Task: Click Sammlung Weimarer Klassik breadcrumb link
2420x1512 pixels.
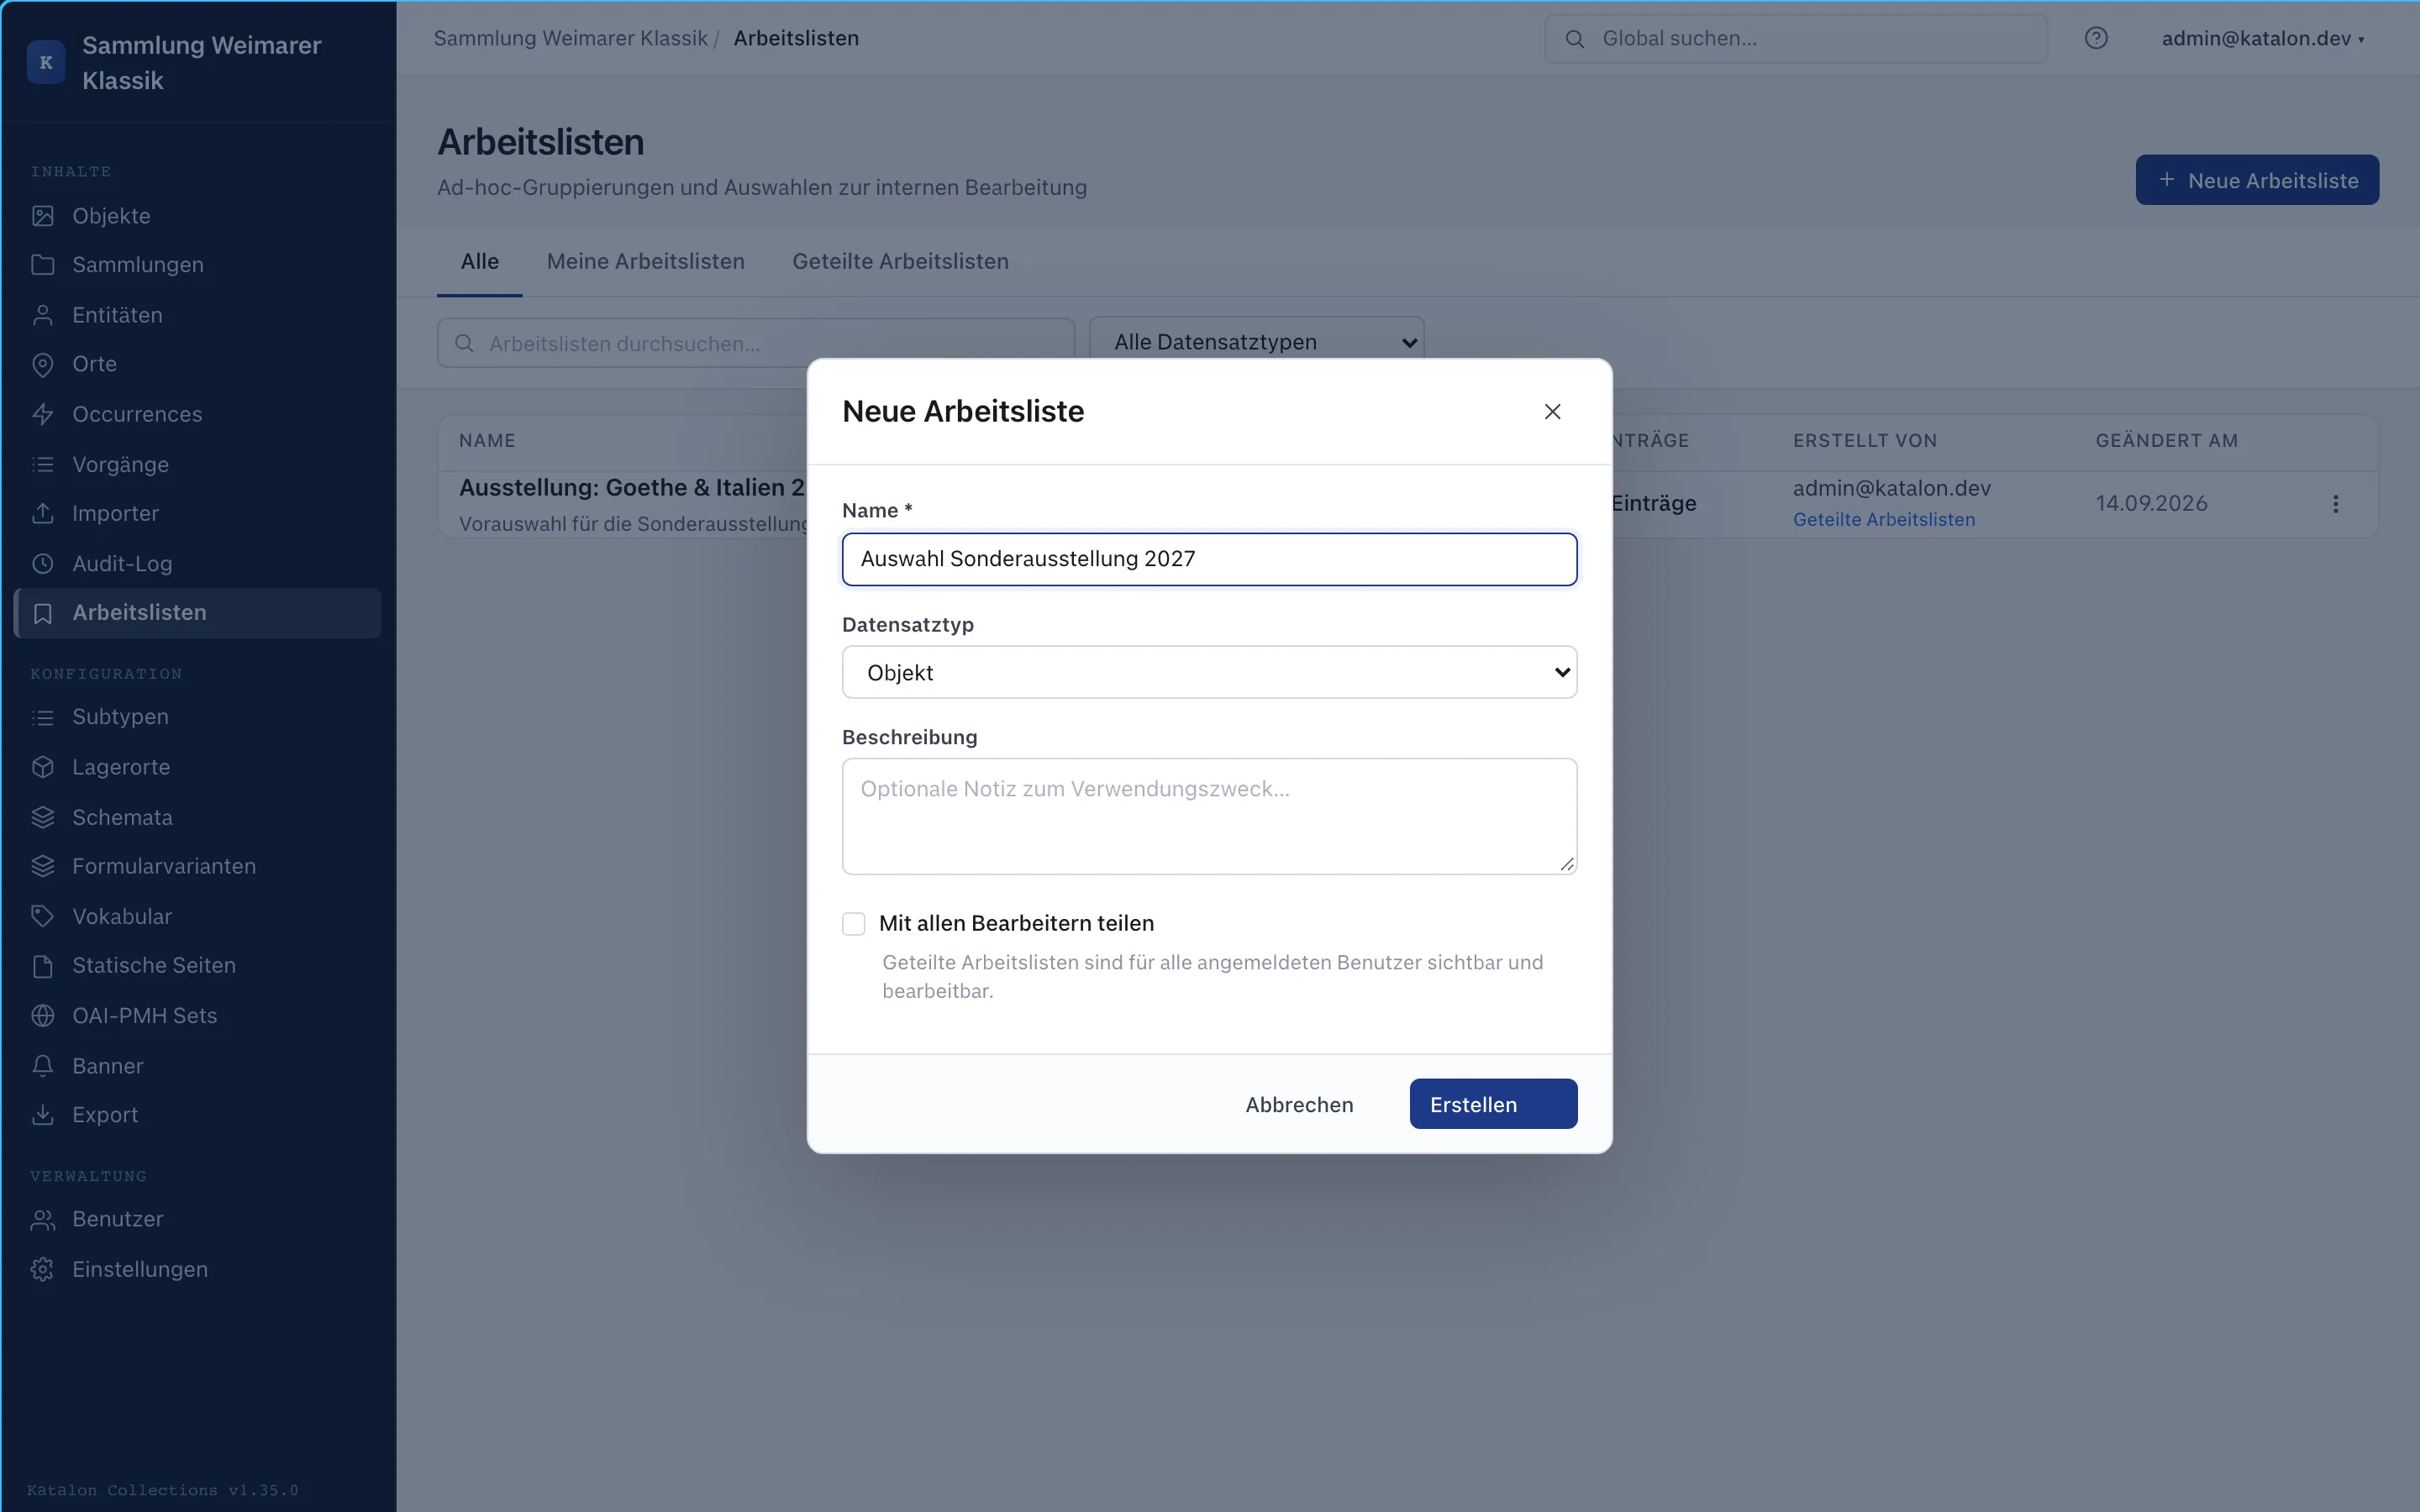Action: coord(570,38)
